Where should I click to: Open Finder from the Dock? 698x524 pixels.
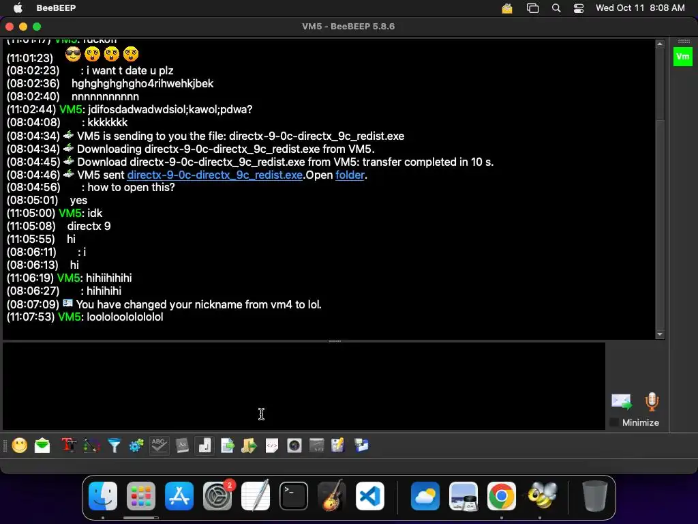103,496
